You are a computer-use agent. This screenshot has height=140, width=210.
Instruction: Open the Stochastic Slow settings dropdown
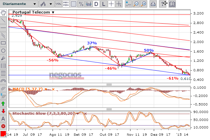coord(78,114)
